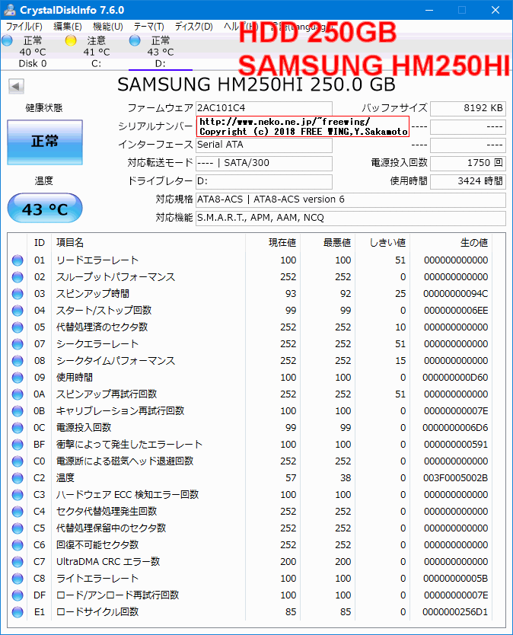This screenshot has height=635, width=513.
Task: Click status orb for ID 0B row
Action: tap(18, 411)
